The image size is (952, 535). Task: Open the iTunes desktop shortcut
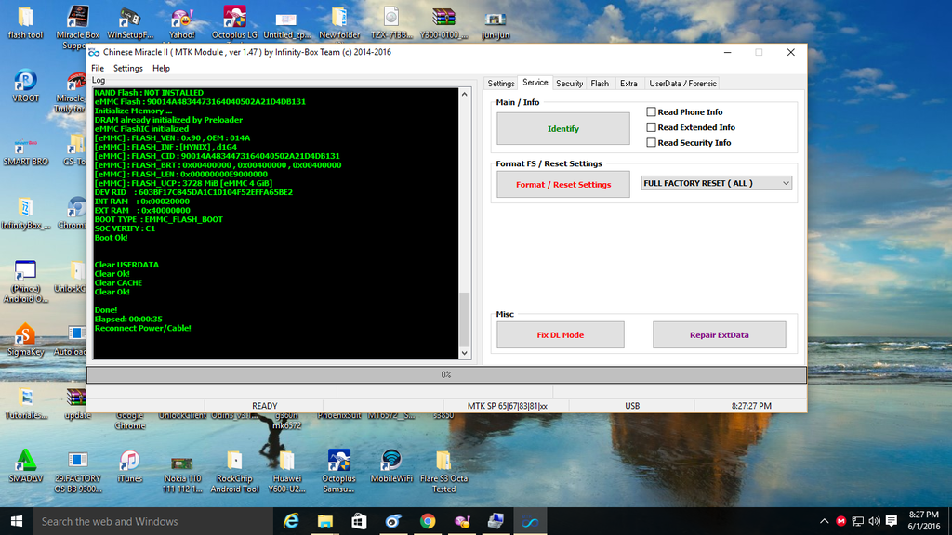129,461
